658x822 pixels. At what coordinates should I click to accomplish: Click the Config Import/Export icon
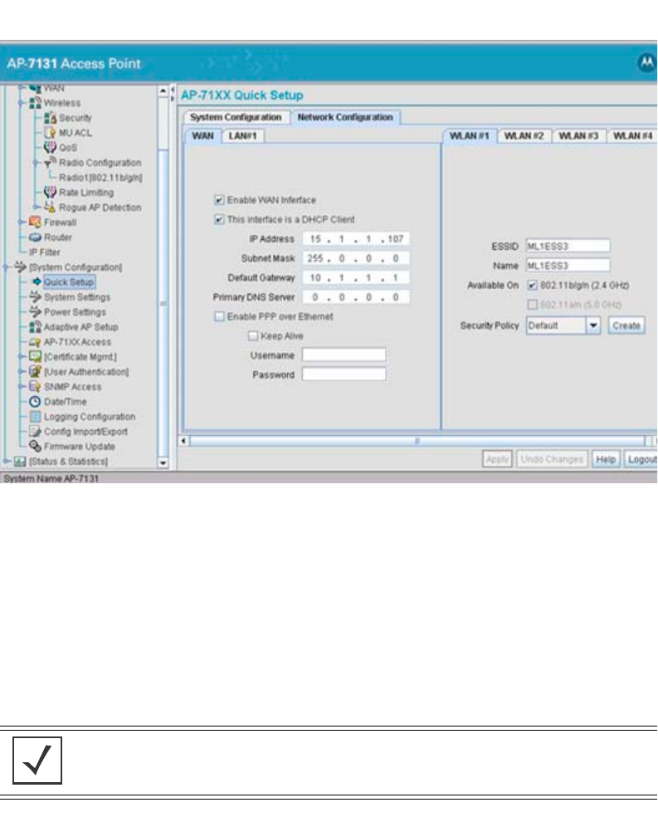click(x=35, y=432)
